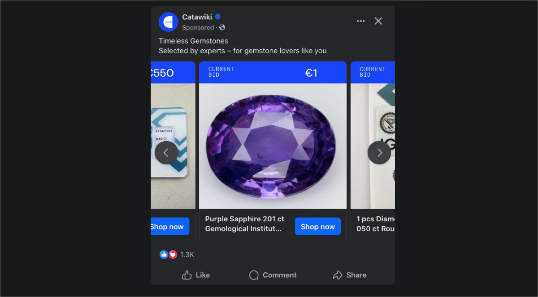The width and height of the screenshot is (538, 297).
Task: Click the Catawiki profile logo icon
Action: 168,22
